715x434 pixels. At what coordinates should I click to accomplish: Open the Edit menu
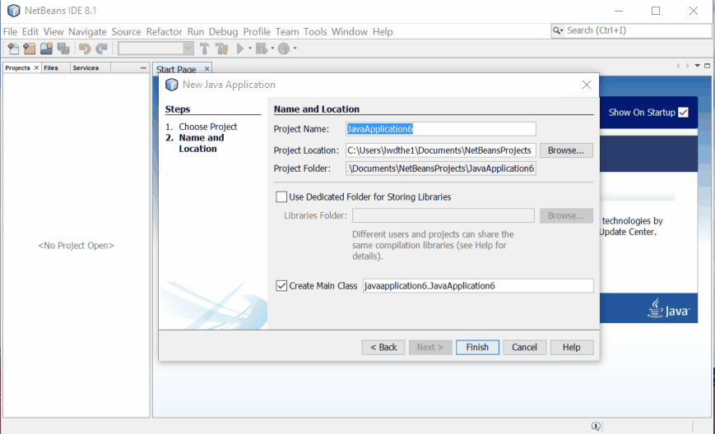point(30,31)
